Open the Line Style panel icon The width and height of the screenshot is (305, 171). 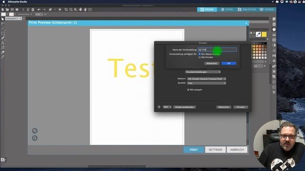[x=274, y=35]
